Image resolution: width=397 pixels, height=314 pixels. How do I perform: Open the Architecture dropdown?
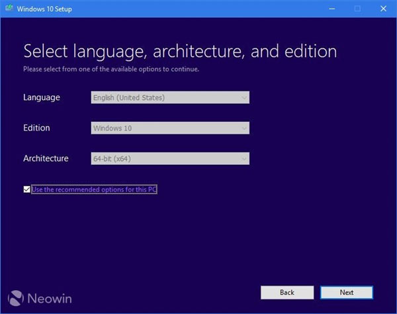pyautogui.click(x=170, y=158)
